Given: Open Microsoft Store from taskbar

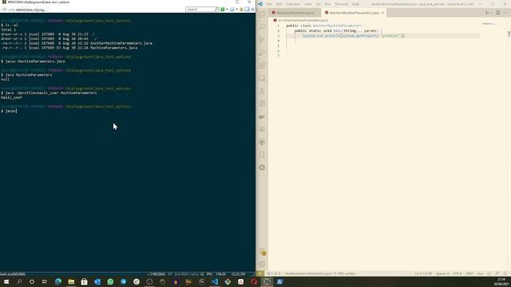Looking at the screenshot, I should pyautogui.click(x=84, y=281).
